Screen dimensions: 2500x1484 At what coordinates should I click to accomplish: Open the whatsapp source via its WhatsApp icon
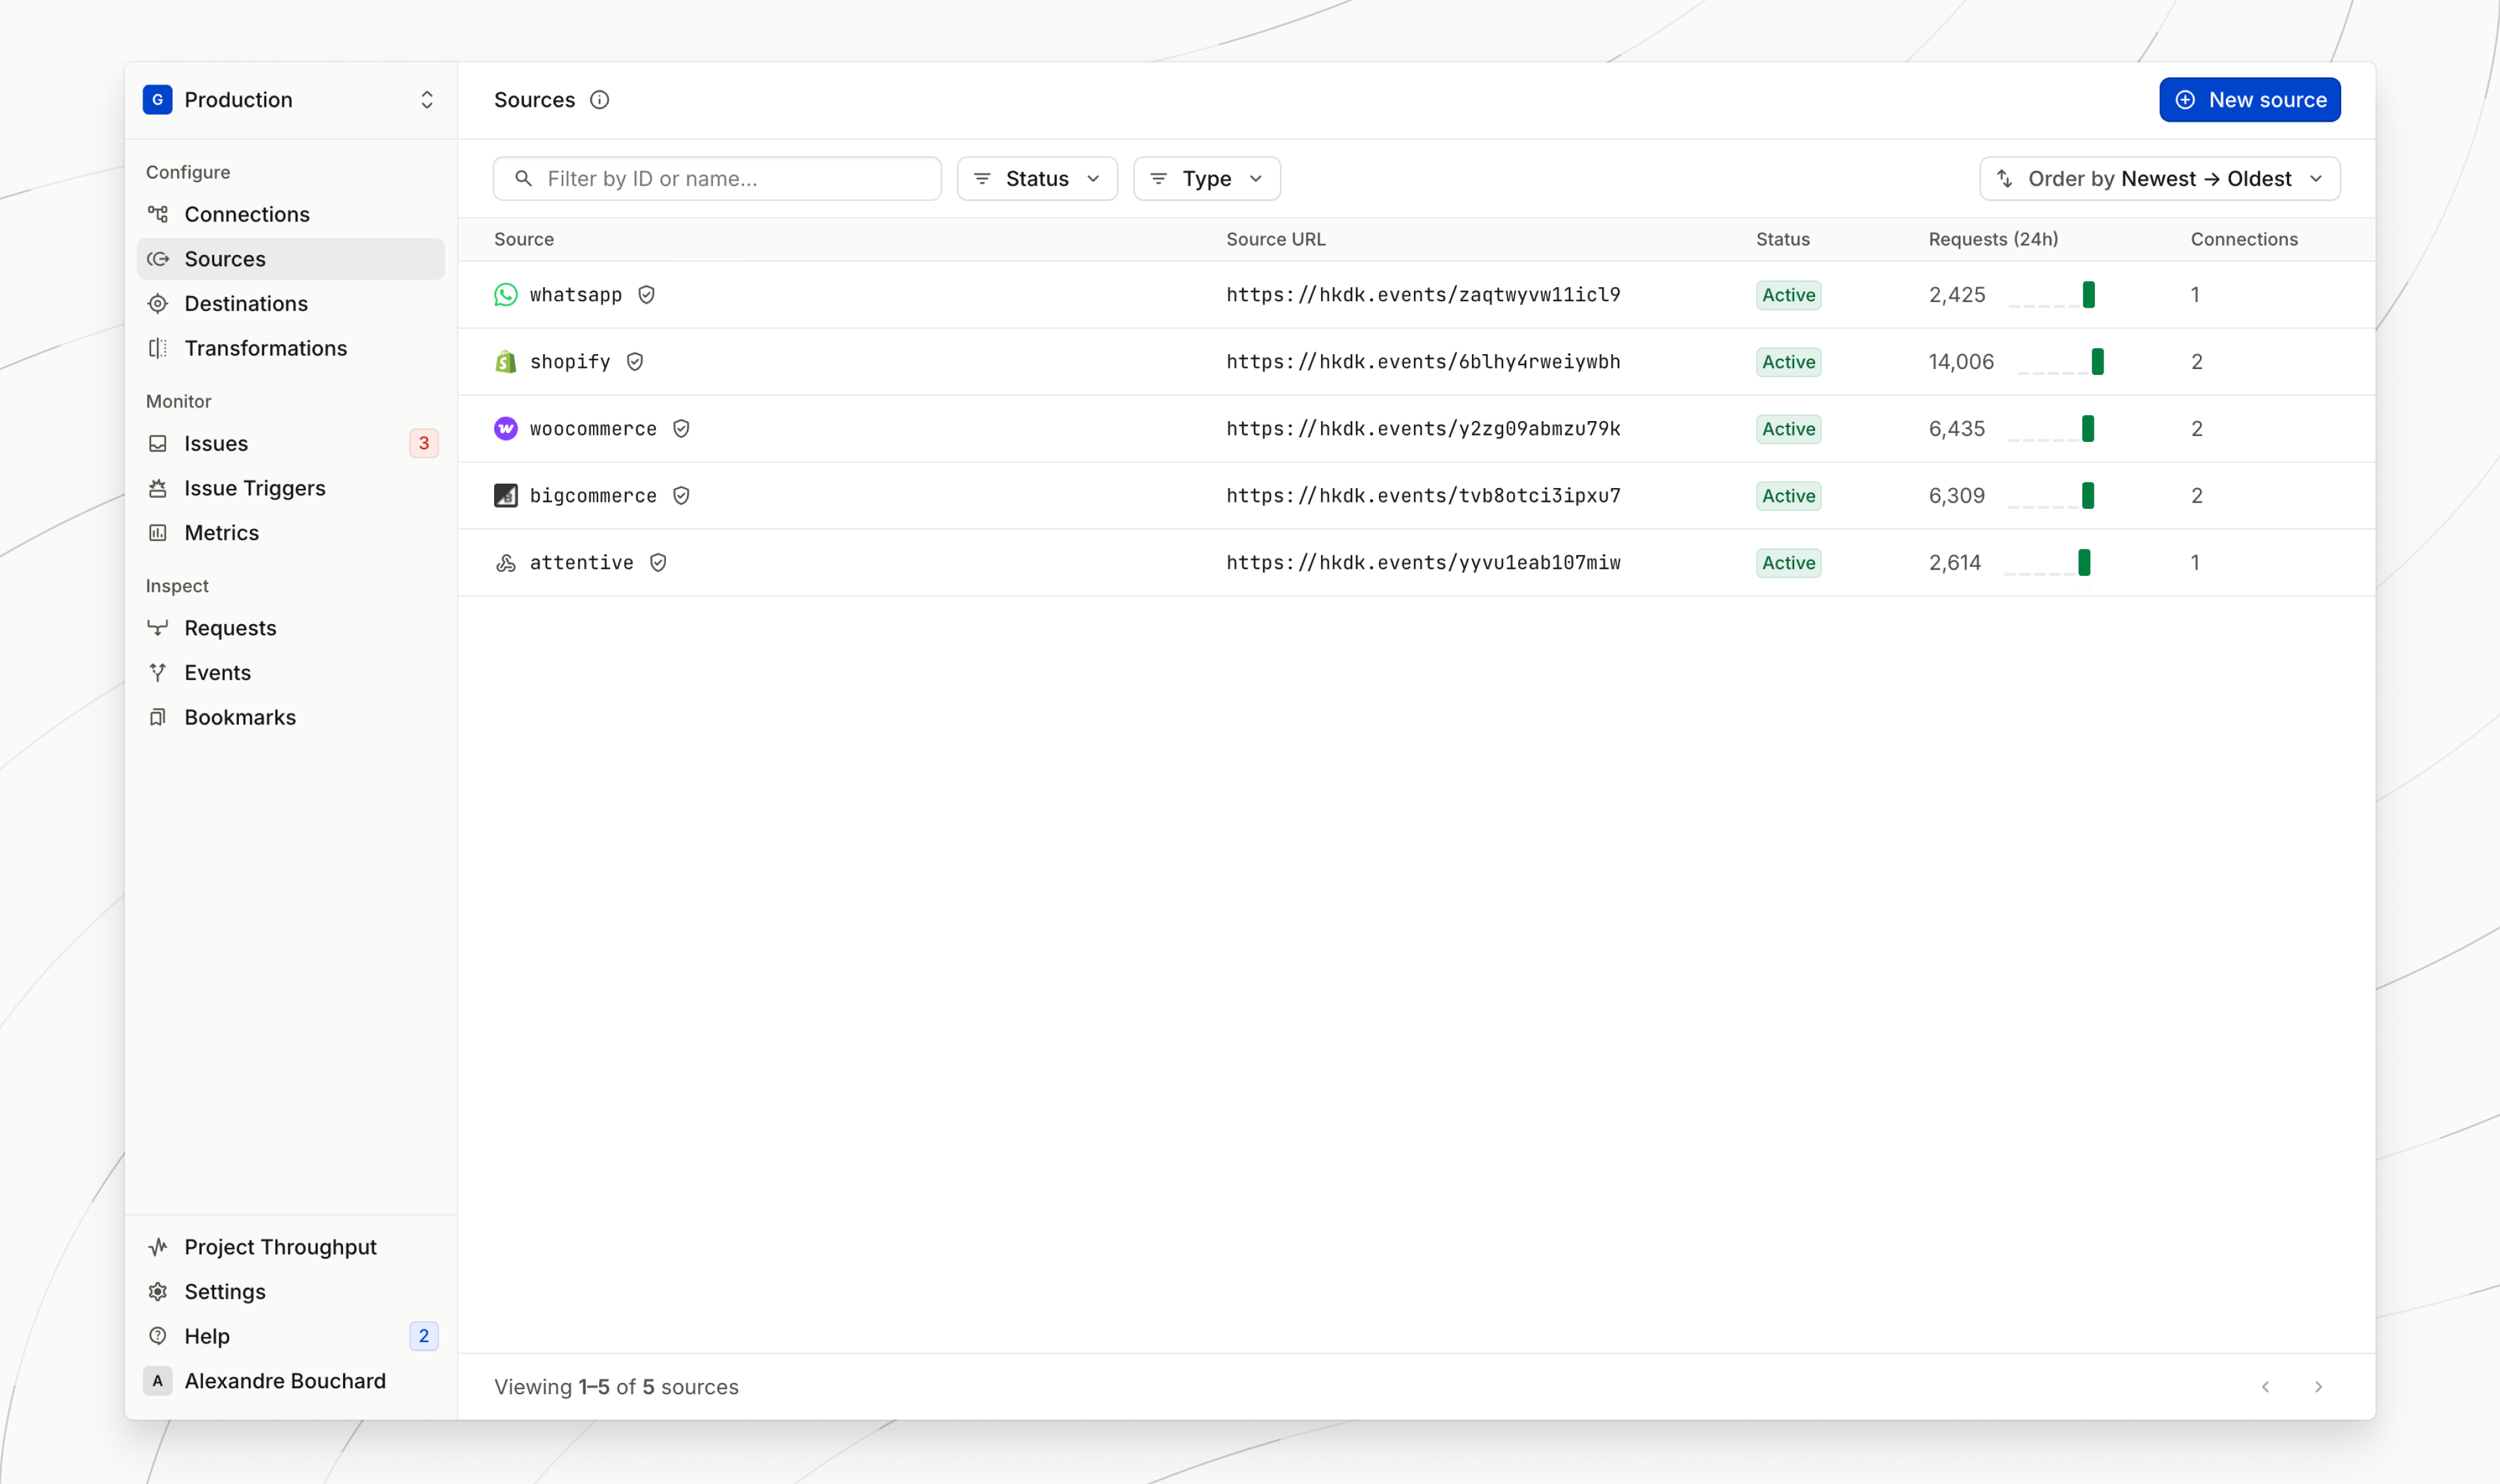506,294
